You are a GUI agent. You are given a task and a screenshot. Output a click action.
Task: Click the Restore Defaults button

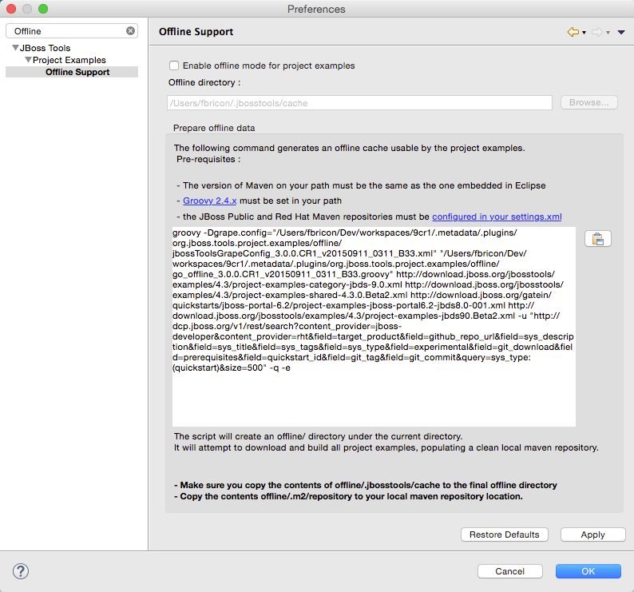click(504, 534)
